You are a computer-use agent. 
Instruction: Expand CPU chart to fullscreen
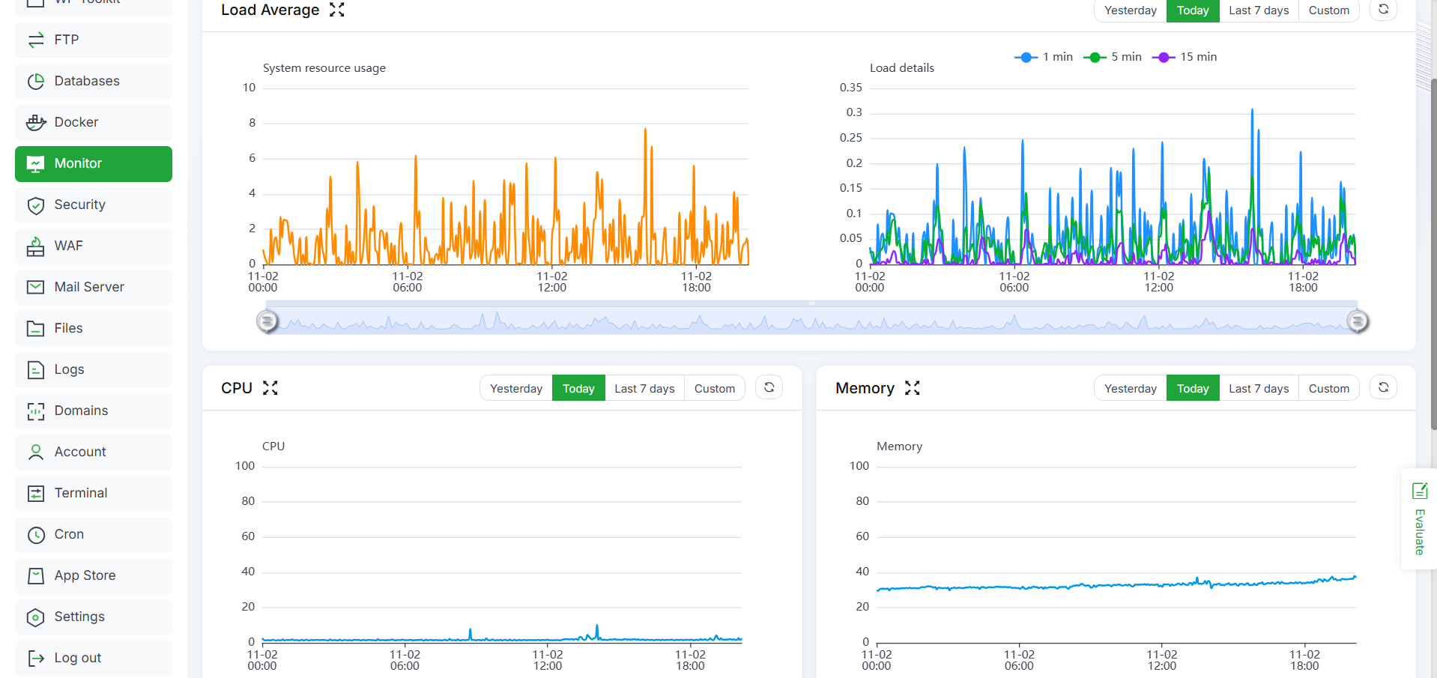[x=270, y=388]
